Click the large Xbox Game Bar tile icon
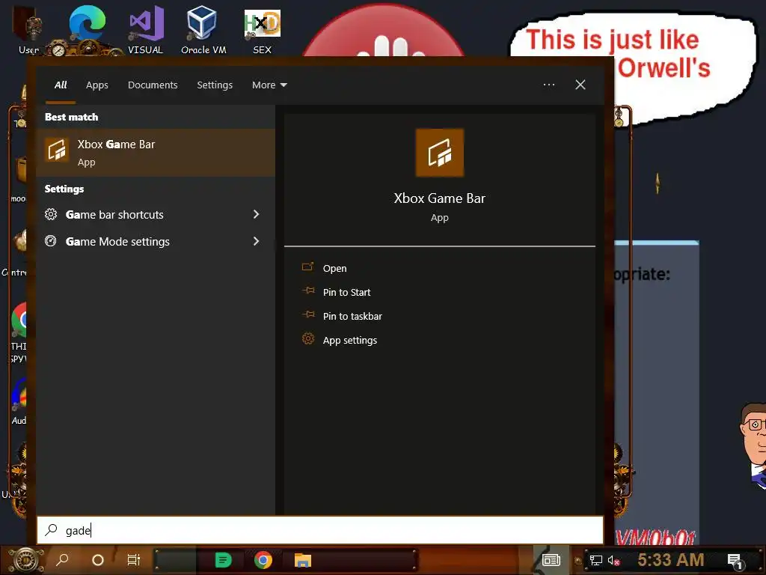 click(440, 153)
